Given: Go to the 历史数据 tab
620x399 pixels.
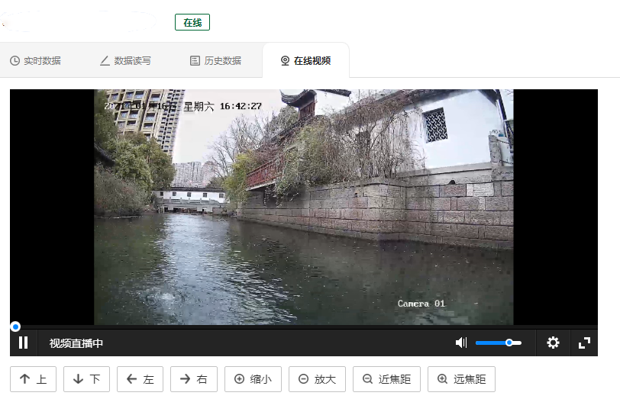Looking at the screenshot, I should tap(215, 61).
